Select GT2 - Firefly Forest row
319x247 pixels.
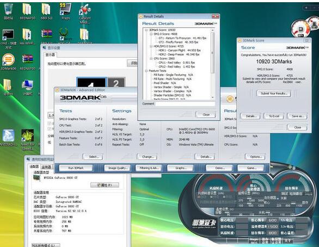(x=179, y=42)
